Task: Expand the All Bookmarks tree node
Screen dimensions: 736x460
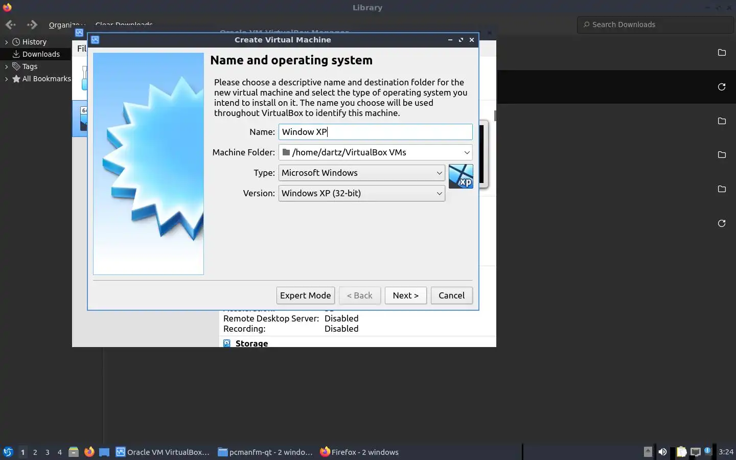Action: coord(6,79)
